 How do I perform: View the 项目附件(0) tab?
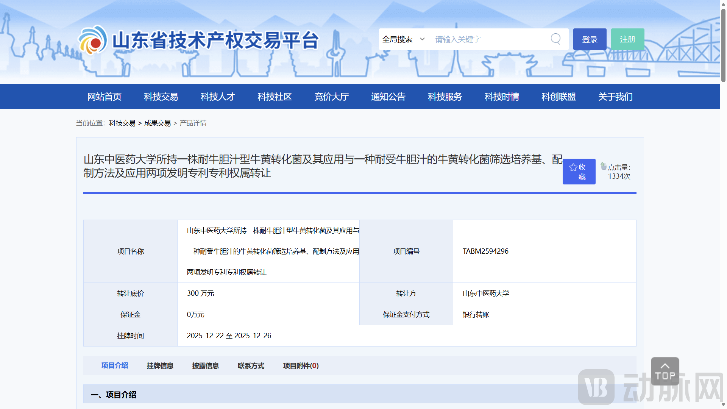(300, 365)
